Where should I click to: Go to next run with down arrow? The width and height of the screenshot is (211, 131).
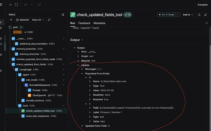(25, 5)
